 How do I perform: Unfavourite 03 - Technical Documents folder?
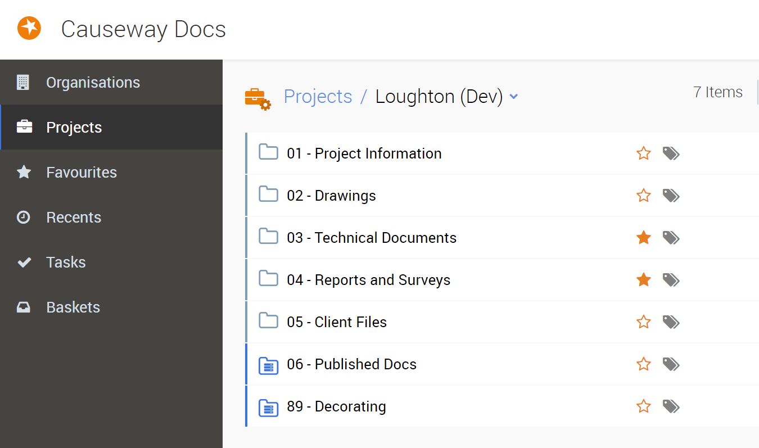[644, 238]
